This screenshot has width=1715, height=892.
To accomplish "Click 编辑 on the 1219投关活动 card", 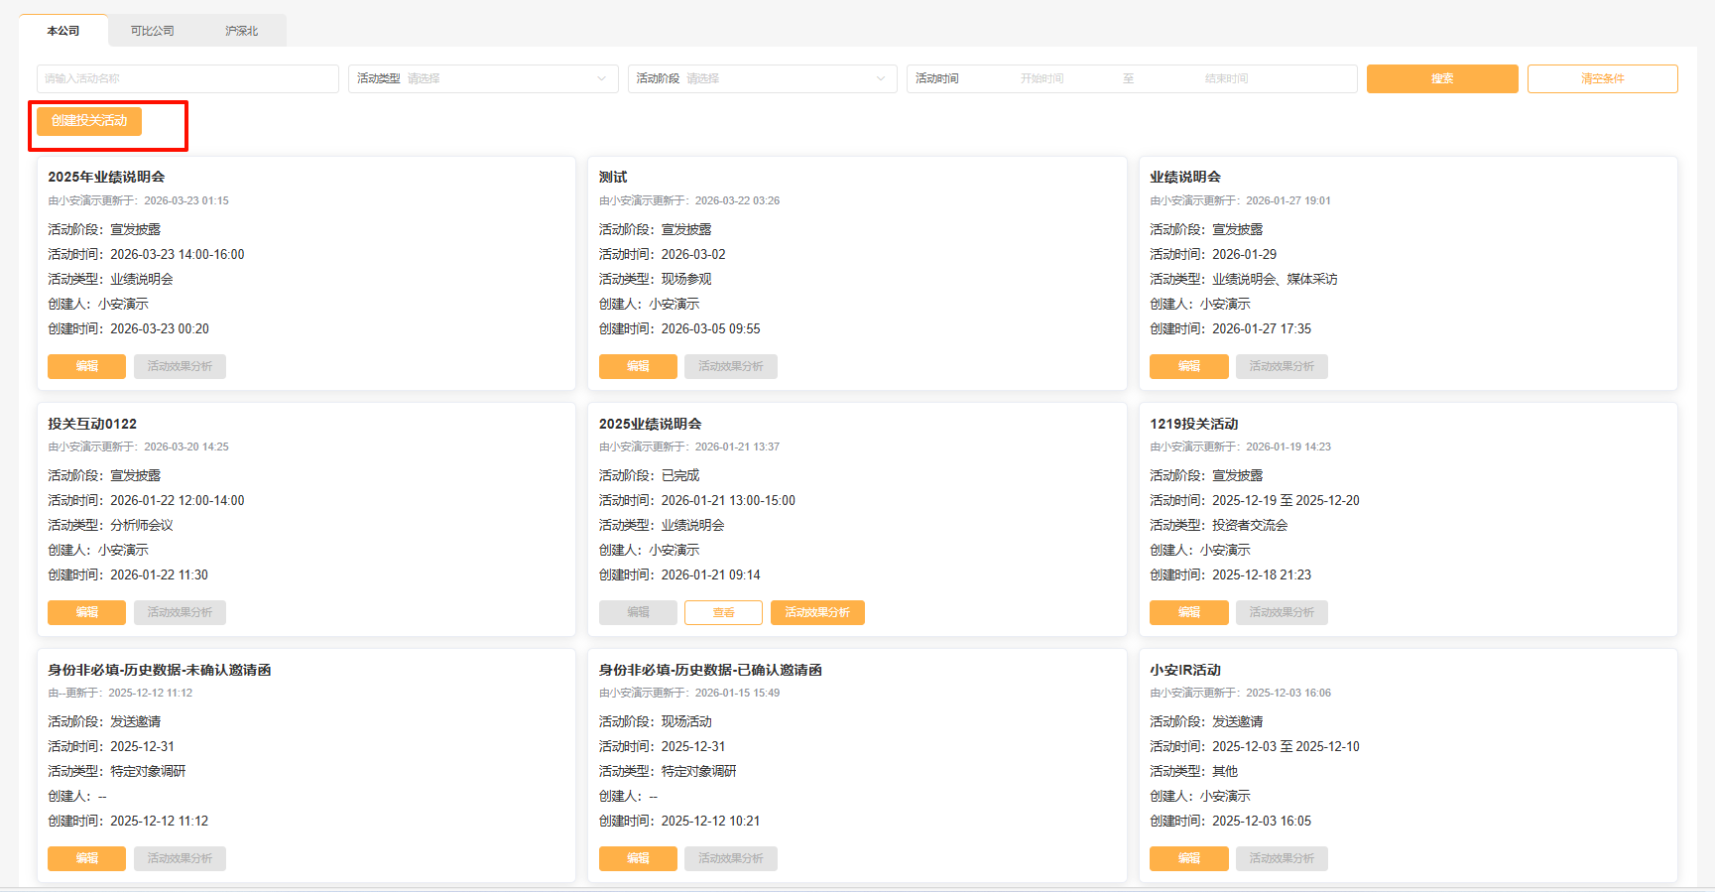I will [1188, 612].
